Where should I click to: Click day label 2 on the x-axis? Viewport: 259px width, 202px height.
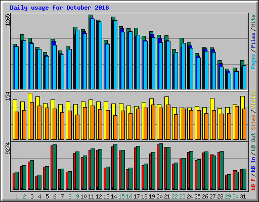pos(24,196)
